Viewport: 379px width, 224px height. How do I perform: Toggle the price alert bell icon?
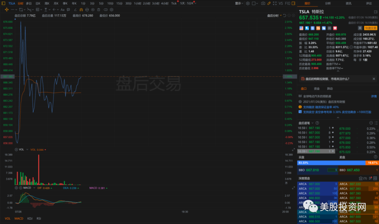pos(360,28)
